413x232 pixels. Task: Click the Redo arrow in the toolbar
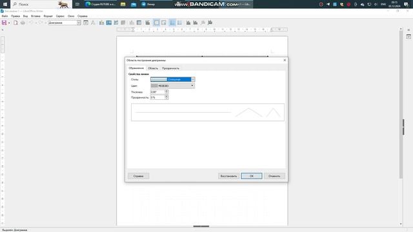click(40, 23)
